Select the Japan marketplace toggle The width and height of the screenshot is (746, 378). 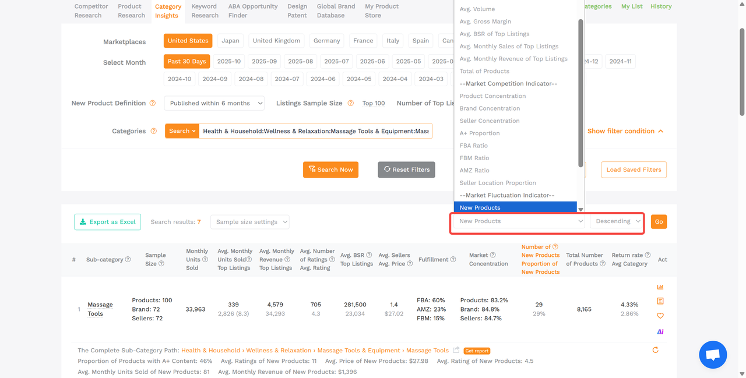[x=230, y=40]
